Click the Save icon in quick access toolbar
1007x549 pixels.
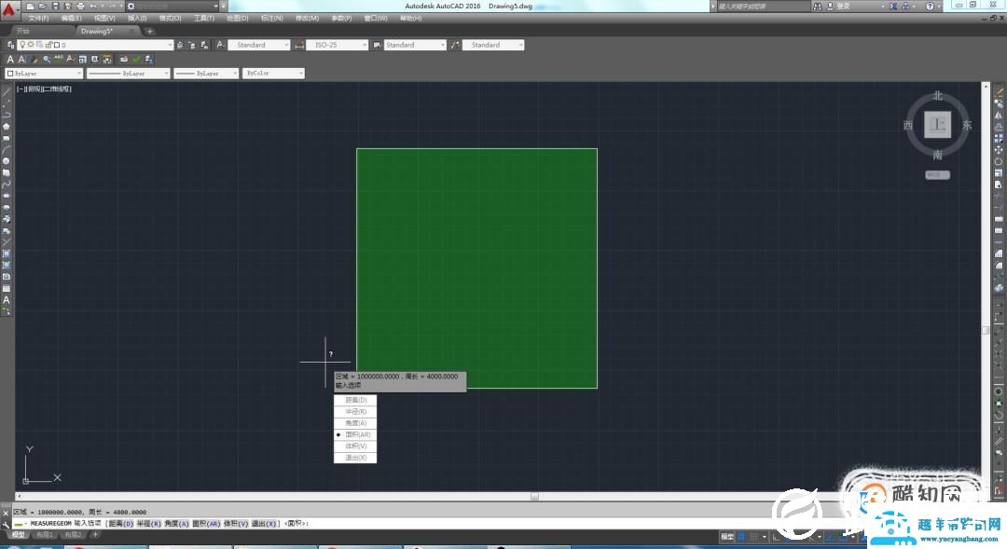pos(55,6)
